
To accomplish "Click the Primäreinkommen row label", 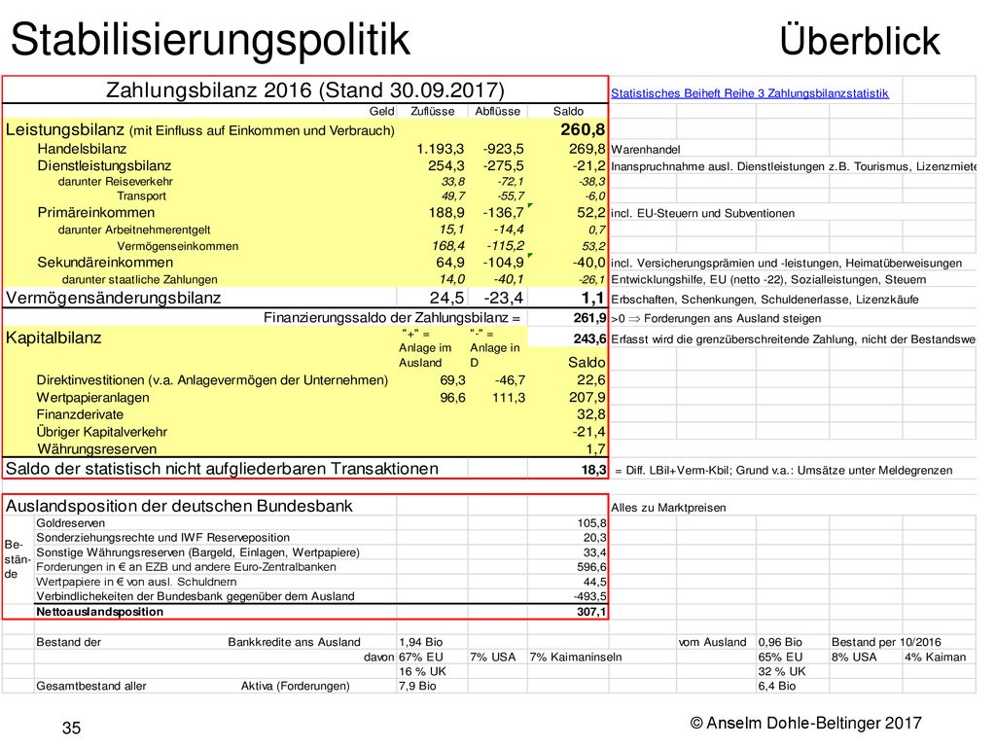I will [x=96, y=213].
